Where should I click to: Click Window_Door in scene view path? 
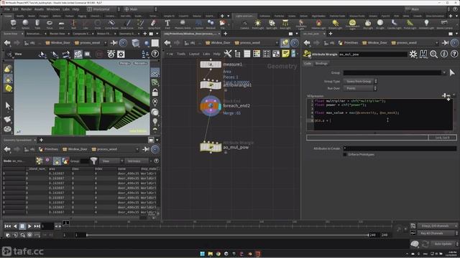57,43
